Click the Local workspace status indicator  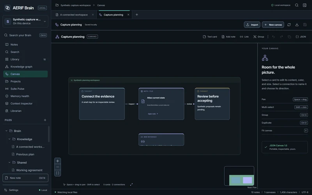281,5
